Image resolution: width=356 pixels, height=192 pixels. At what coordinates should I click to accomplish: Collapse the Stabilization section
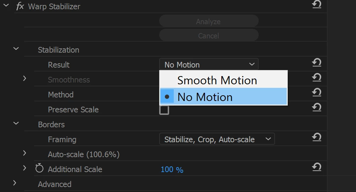(16, 48)
